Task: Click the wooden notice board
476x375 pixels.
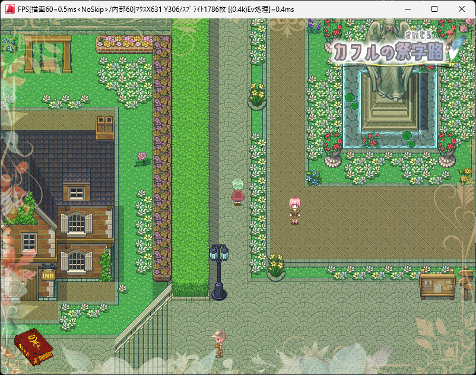Action: click(x=437, y=285)
